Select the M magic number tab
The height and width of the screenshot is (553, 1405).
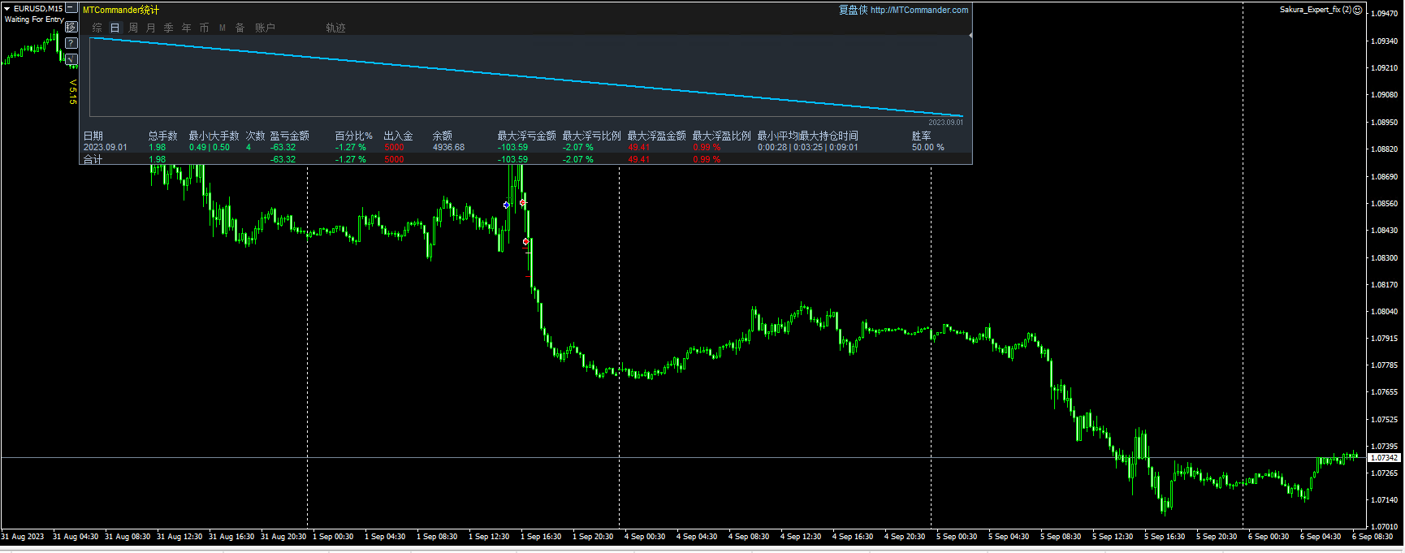point(223,28)
